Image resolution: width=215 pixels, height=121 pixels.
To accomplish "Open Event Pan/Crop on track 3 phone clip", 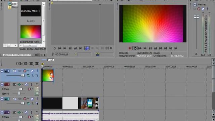I will click(x=96, y=102).
